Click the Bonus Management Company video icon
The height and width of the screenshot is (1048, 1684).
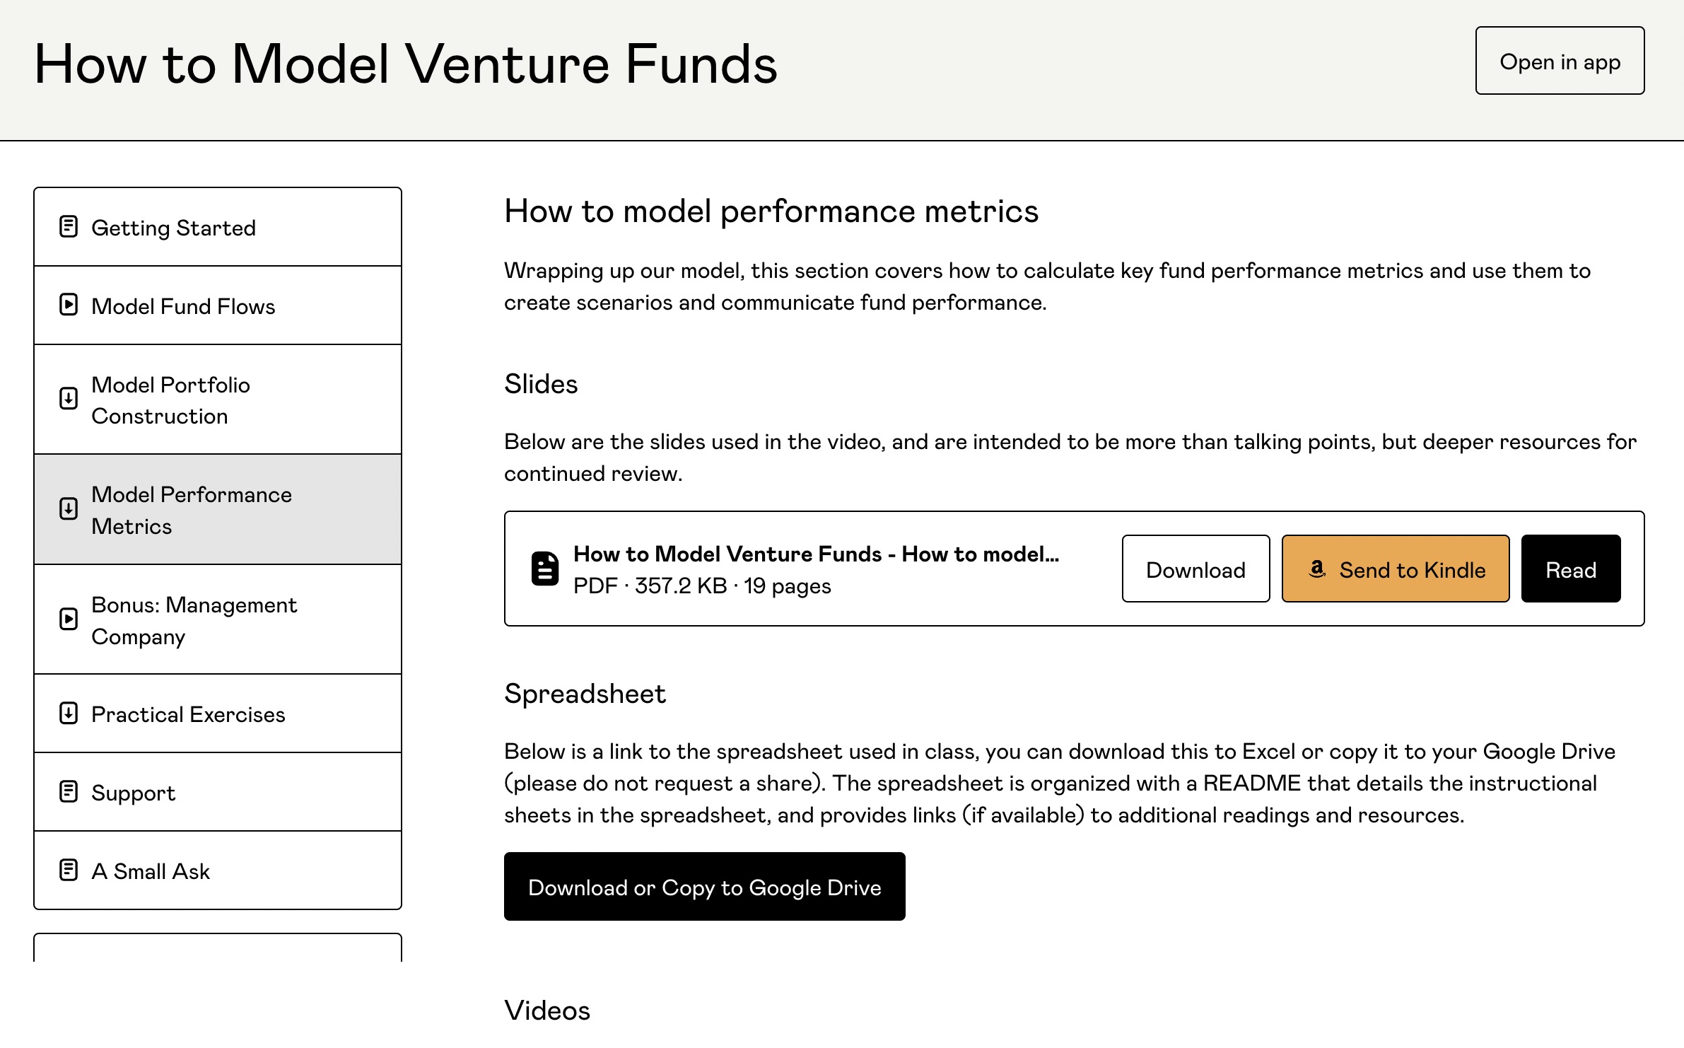(69, 618)
